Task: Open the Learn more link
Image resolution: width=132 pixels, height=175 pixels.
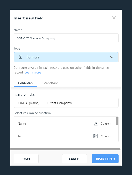Action: pos(33,73)
